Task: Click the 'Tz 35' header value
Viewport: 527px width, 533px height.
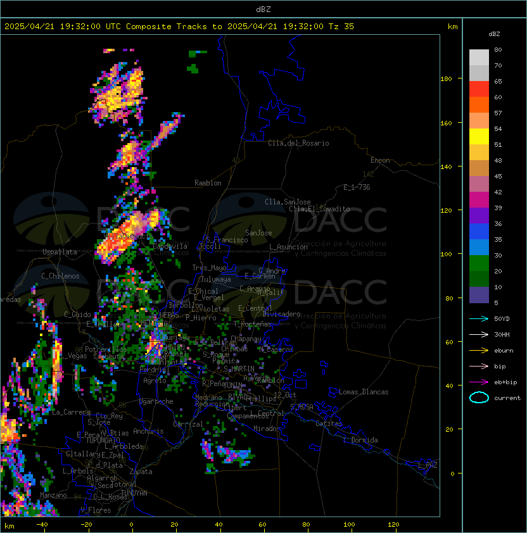Action: (x=341, y=27)
